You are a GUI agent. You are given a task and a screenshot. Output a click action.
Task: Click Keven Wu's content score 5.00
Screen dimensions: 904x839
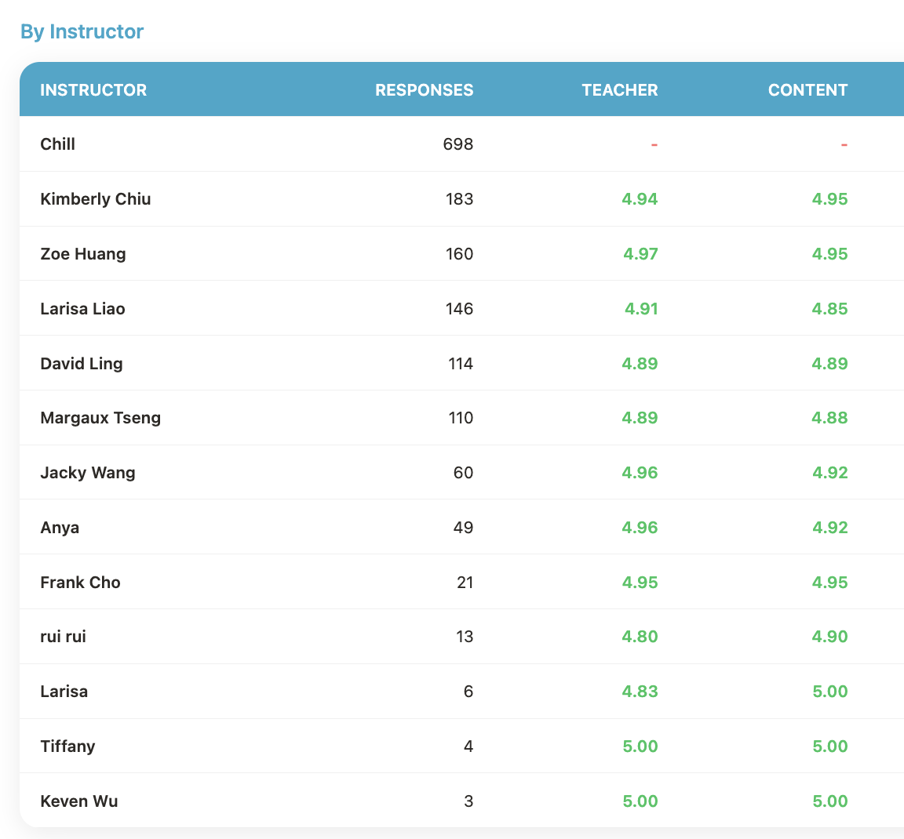pyautogui.click(x=829, y=801)
